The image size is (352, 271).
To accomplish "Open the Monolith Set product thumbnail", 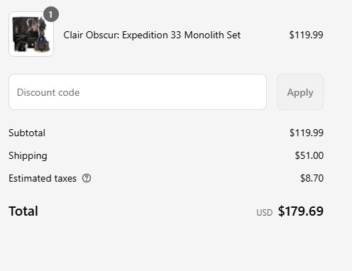I will pos(31,34).
